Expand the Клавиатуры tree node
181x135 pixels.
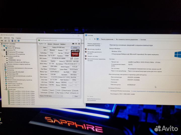[4, 66]
